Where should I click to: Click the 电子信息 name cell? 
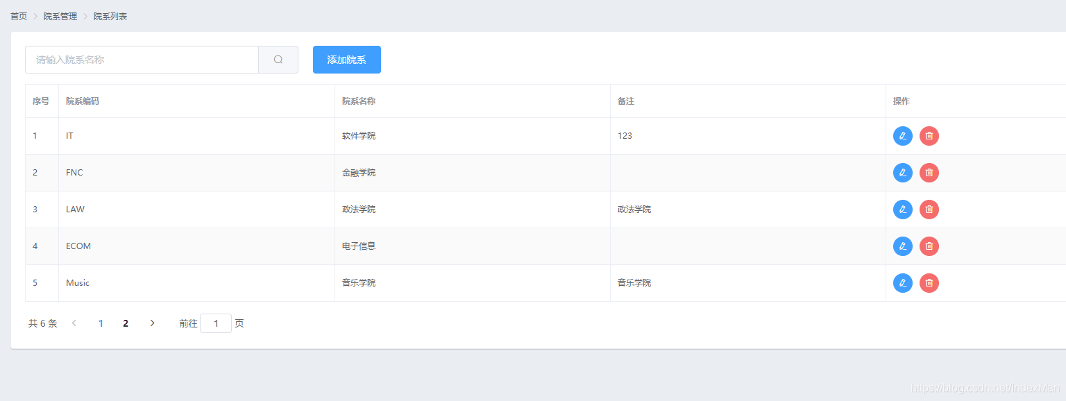coord(473,246)
